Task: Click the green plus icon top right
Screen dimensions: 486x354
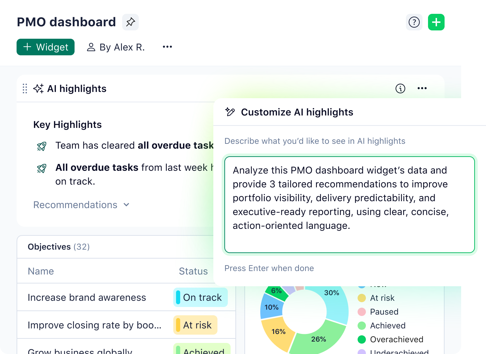Action: [x=436, y=22]
